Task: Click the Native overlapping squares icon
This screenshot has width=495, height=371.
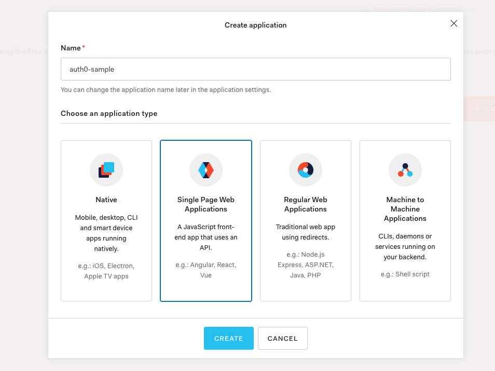Action: pos(106,170)
